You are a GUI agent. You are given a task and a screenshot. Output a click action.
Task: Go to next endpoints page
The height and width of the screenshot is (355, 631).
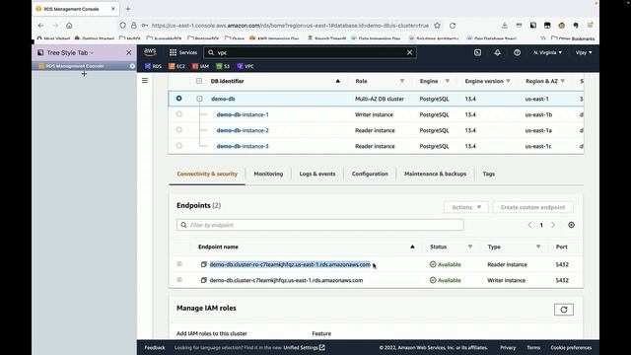click(553, 225)
